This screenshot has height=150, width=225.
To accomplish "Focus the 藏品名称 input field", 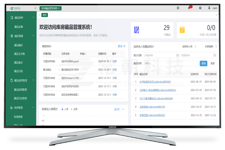I will [171, 63].
